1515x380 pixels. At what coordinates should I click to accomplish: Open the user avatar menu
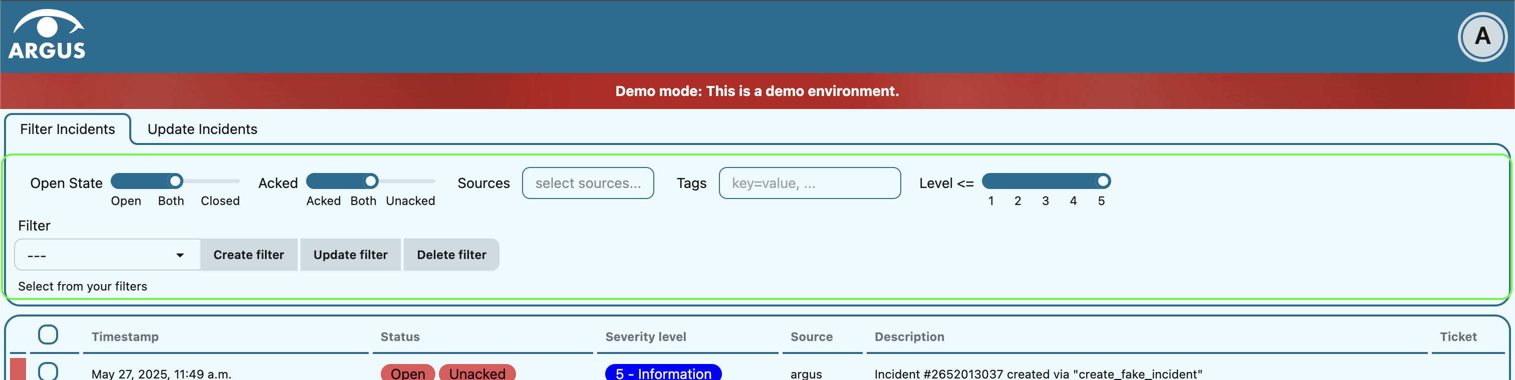click(1482, 36)
